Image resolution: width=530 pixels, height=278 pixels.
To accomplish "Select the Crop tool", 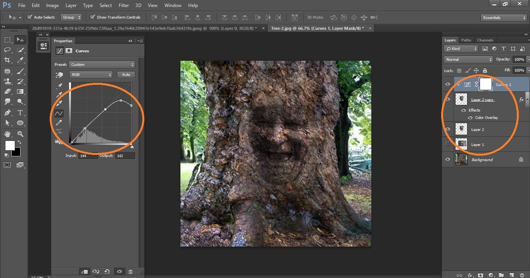I will [x=7, y=60].
